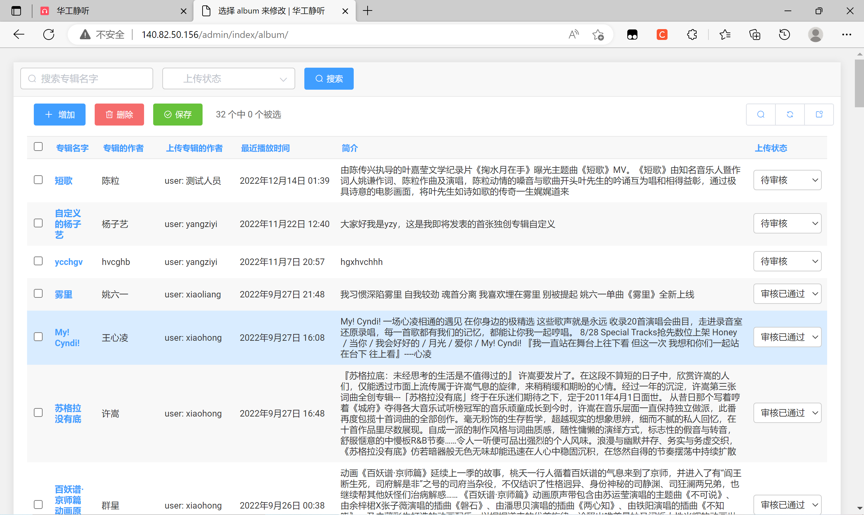The height and width of the screenshot is (515, 864).
Task: Open browser extensions icon
Action: point(692,35)
